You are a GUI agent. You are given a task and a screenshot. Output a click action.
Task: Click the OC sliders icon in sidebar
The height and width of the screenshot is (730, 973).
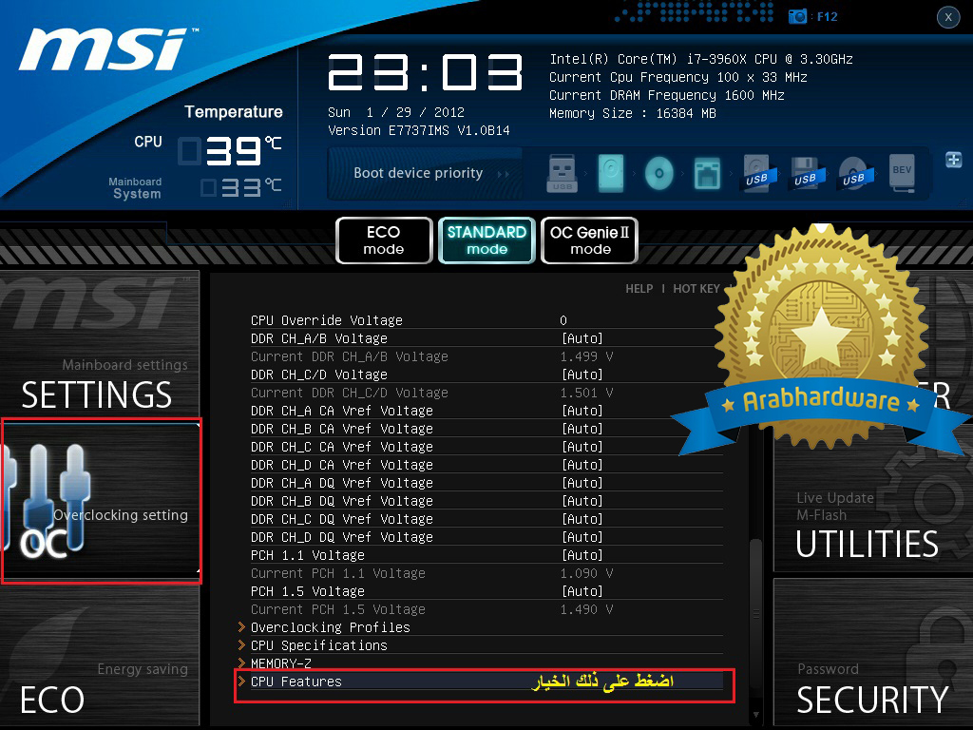[x=47, y=500]
